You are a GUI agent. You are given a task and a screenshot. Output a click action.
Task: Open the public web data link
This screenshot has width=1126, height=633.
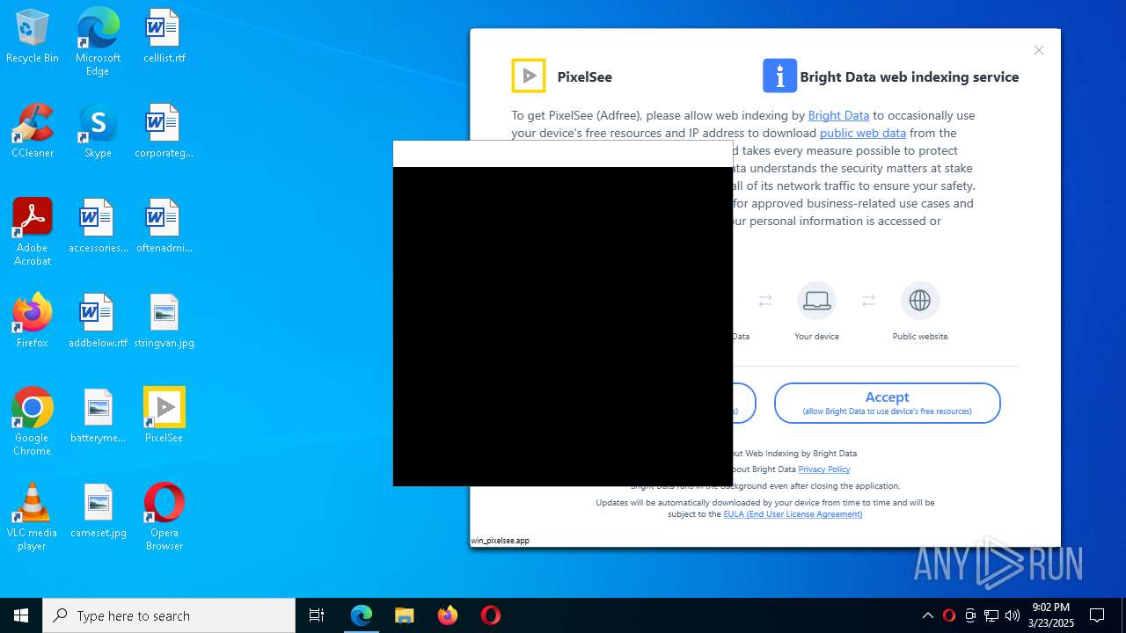[x=863, y=133]
